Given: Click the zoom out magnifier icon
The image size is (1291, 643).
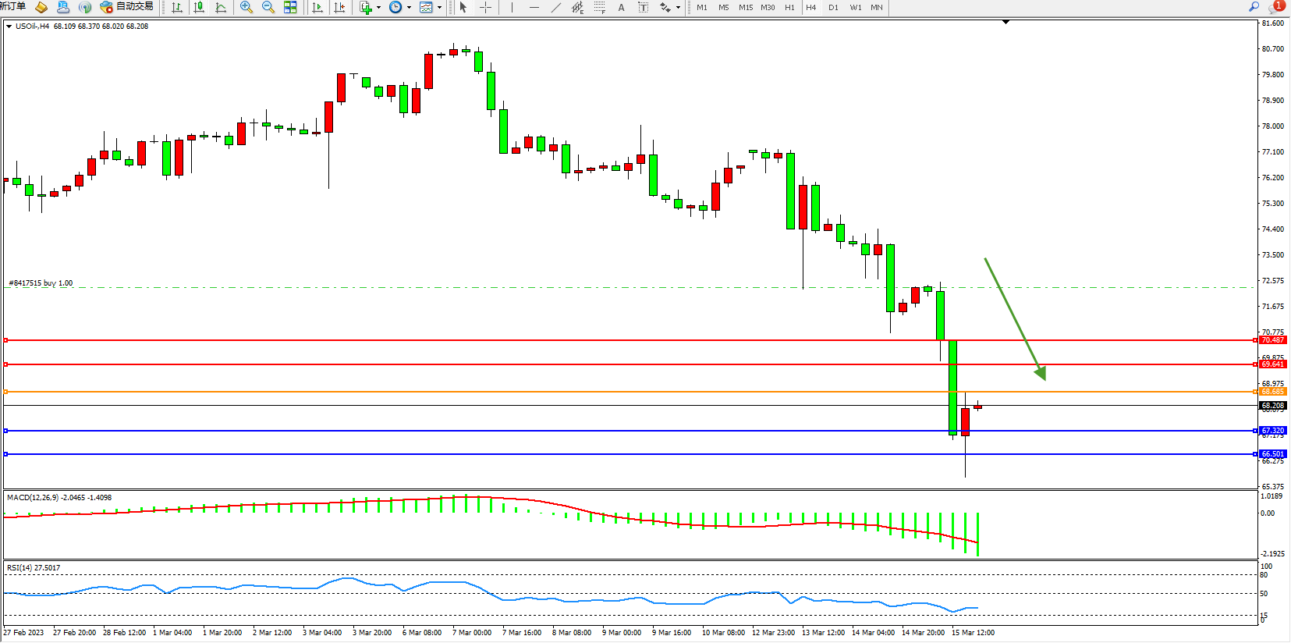Looking at the screenshot, I should (x=268, y=7).
